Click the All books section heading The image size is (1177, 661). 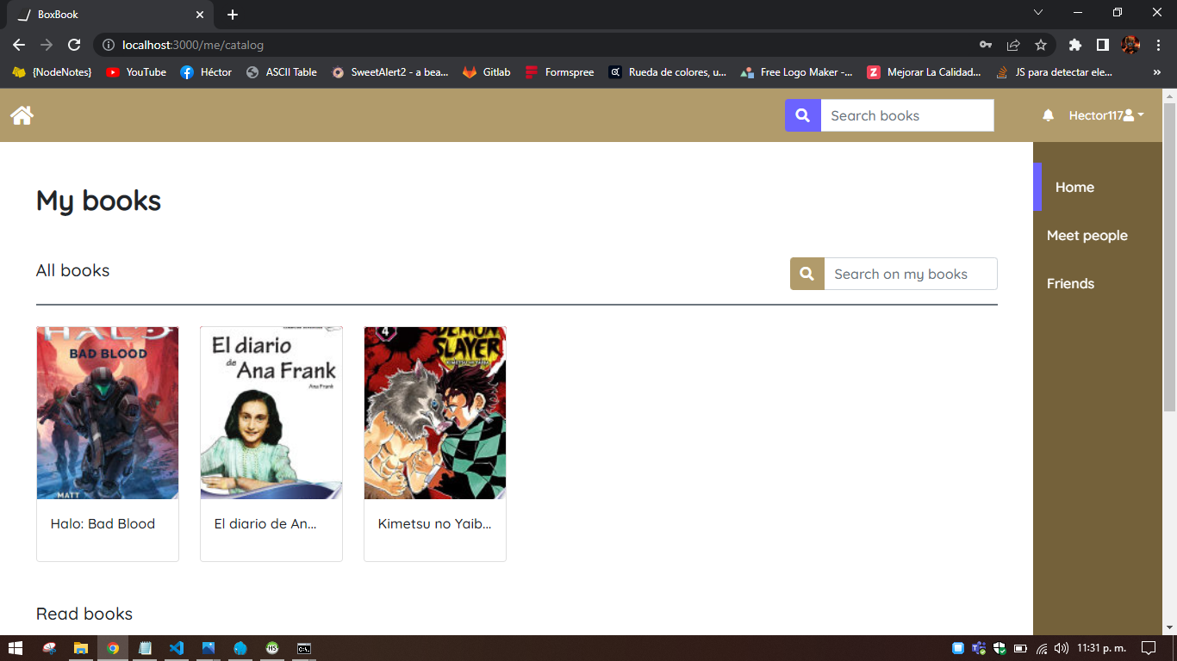(x=72, y=270)
